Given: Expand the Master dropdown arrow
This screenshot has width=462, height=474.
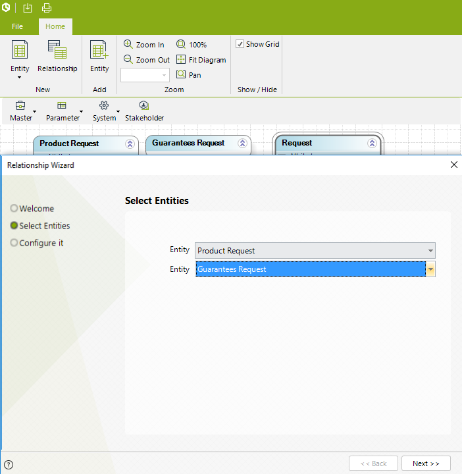Looking at the screenshot, I should coord(35,111).
